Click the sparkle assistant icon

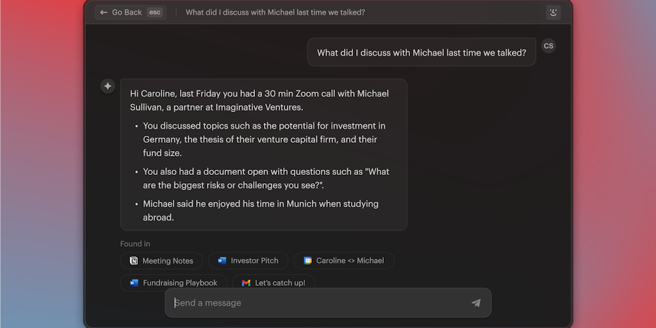pos(108,86)
